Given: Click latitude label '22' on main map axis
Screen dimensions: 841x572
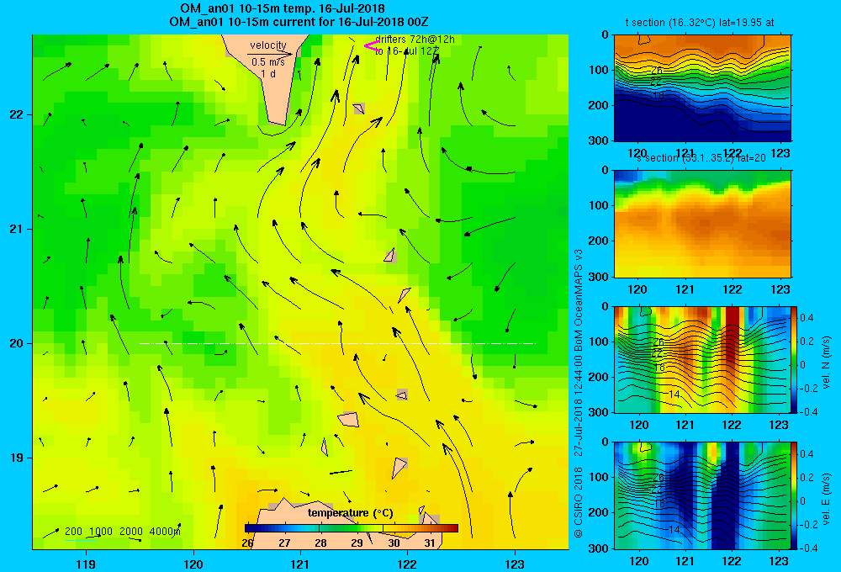Looking at the screenshot, I should point(17,115).
